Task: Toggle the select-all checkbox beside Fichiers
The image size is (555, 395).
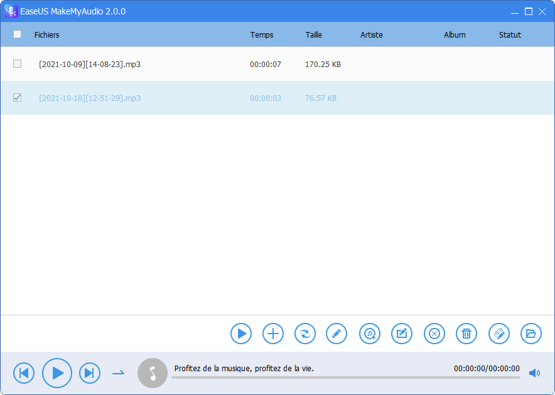Action: [17, 34]
